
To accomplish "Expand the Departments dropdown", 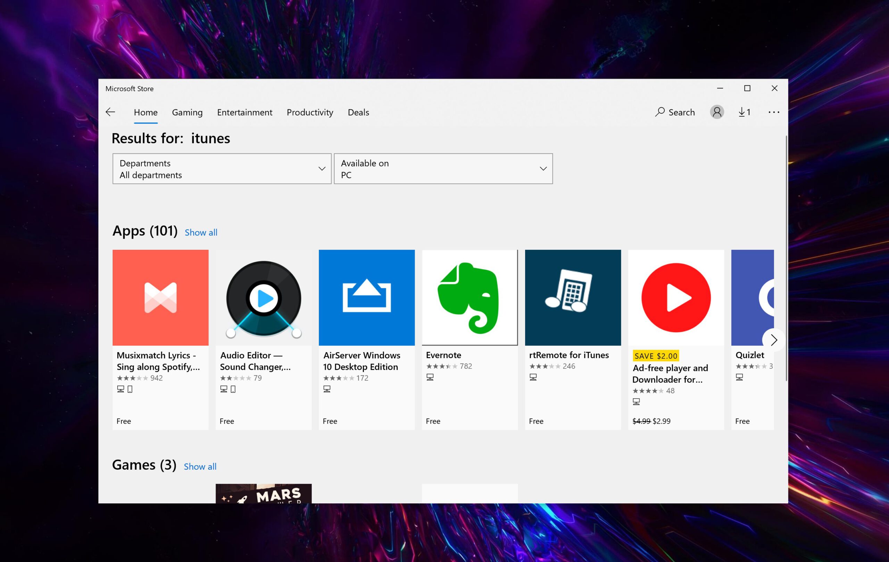I will pos(222,169).
